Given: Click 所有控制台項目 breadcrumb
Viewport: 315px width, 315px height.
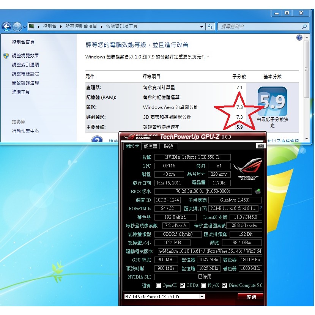Looking at the screenshot, I should tap(81, 26).
